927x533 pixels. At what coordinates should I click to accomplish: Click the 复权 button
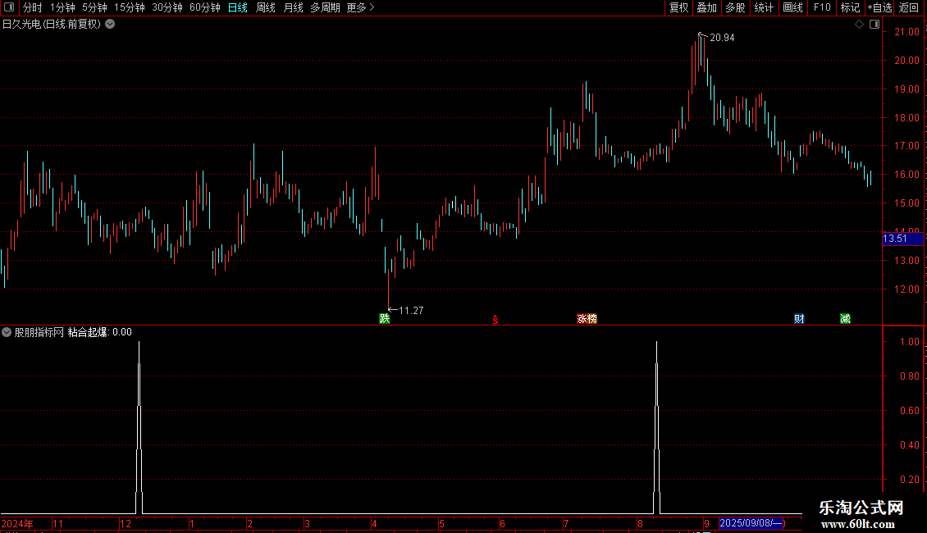[678, 7]
